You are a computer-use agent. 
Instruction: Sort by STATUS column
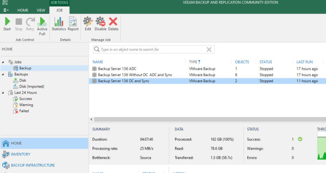pos(266,62)
